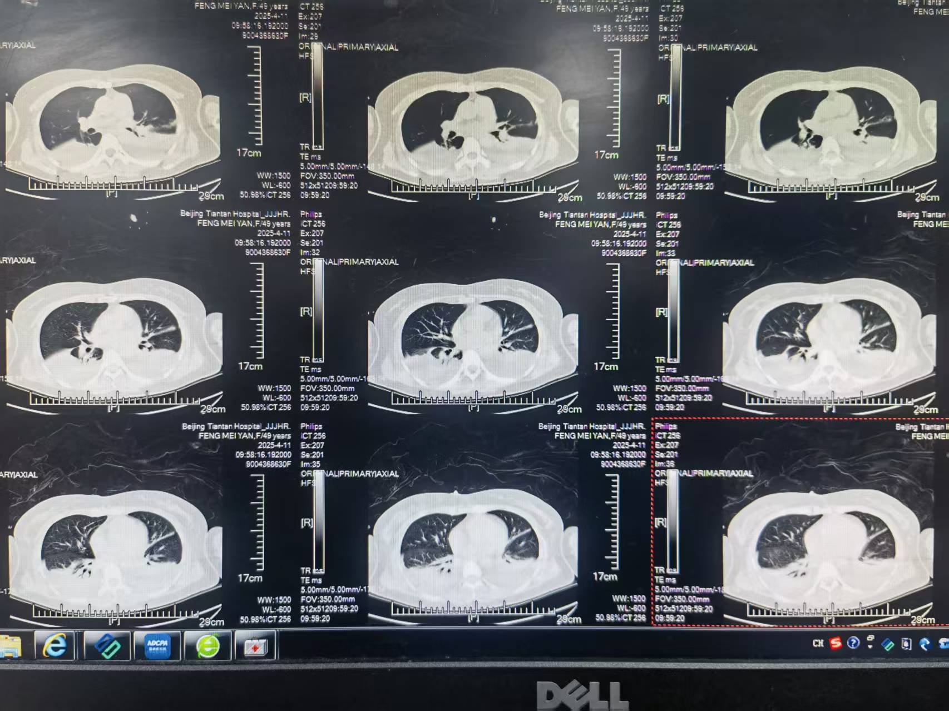The width and height of the screenshot is (949, 711).
Task: Open the ADCPA application in taskbar
Action: click(x=157, y=647)
